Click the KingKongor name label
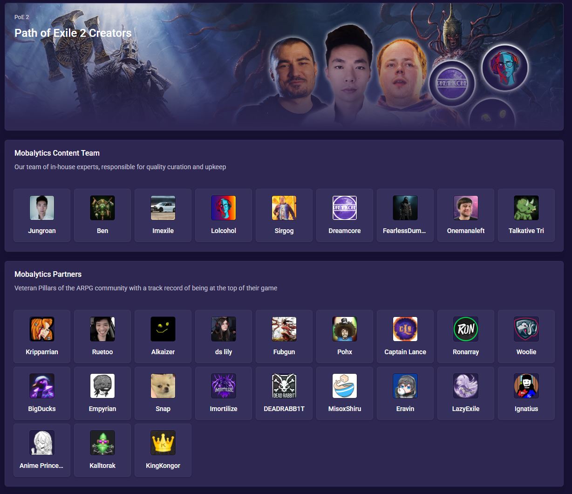This screenshot has width=572, height=494. [163, 466]
